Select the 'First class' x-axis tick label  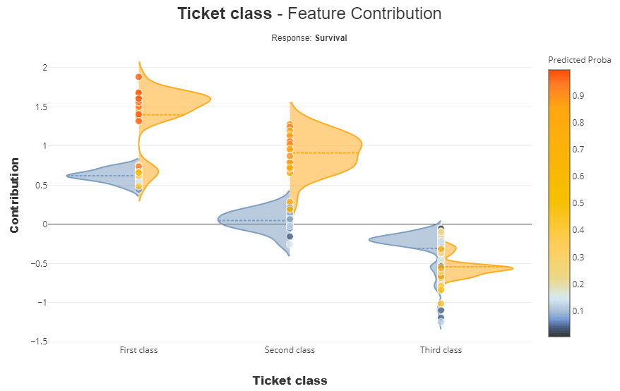[139, 350]
